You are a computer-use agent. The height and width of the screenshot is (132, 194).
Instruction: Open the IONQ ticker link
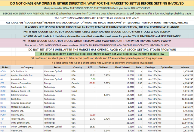click(3, 99)
